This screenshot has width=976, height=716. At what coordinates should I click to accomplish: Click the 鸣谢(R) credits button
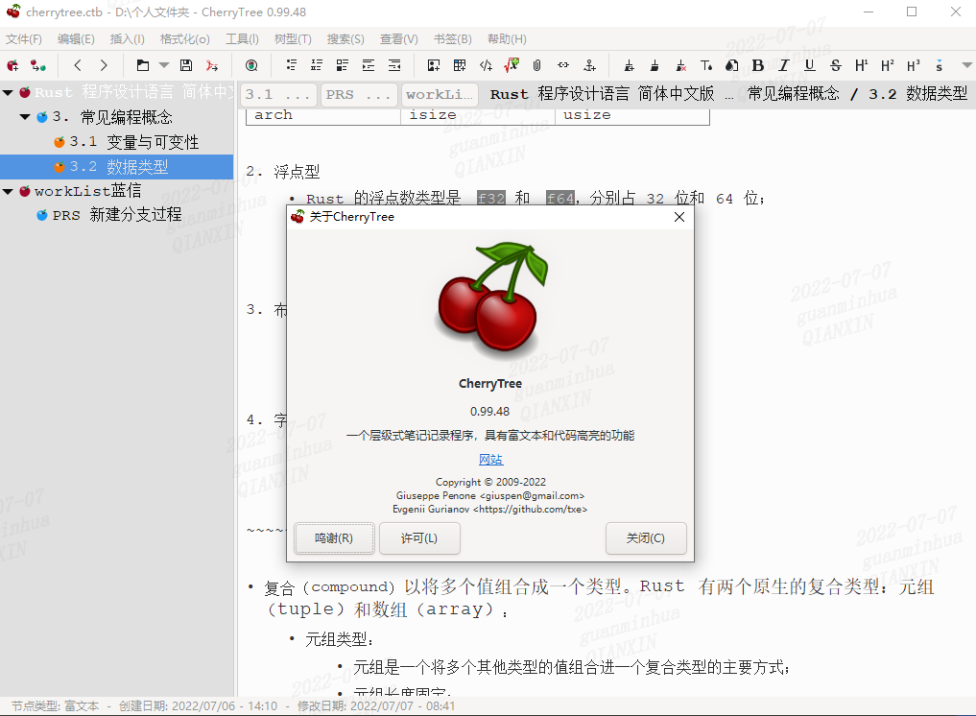334,537
